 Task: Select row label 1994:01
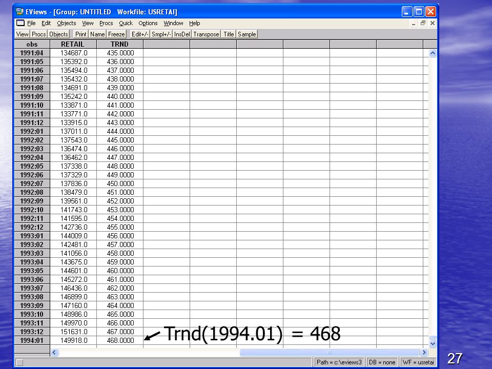pos(32,340)
